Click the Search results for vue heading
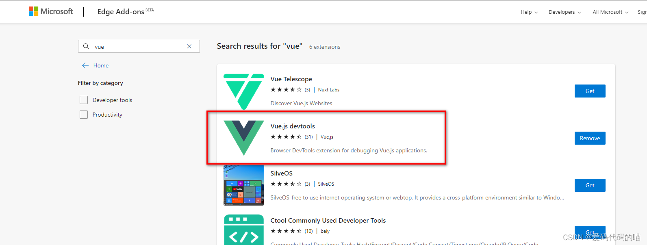The width and height of the screenshot is (647, 245). pos(260,46)
